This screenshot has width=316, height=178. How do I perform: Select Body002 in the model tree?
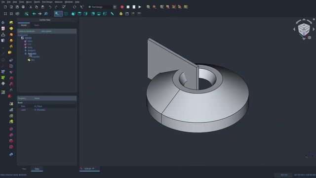click(32, 54)
